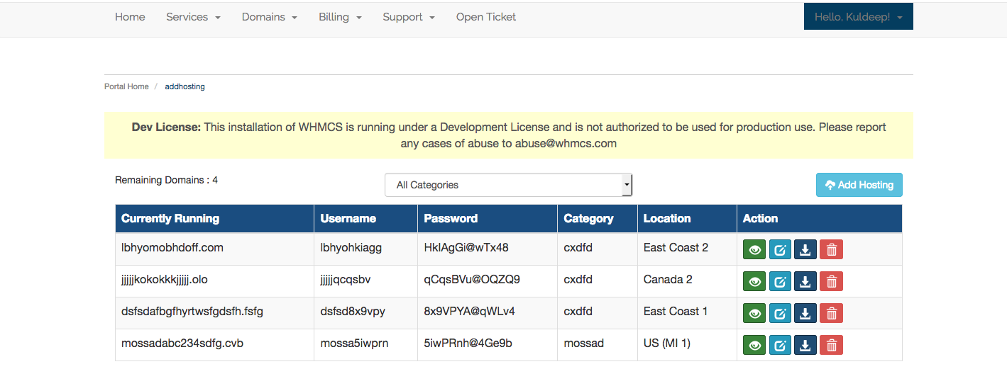
Task: Click the Dev License notice banner
Action: pos(509,135)
